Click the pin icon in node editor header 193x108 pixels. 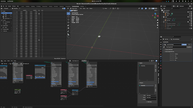88,61
